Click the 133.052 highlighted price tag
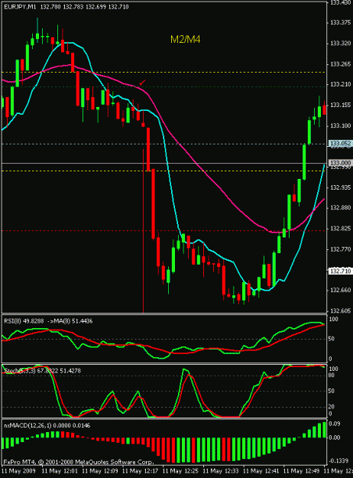The image size is (353, 478). click(341, 143)
